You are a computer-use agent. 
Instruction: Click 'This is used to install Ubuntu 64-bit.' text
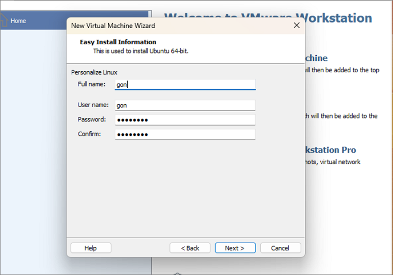[141, 51]
